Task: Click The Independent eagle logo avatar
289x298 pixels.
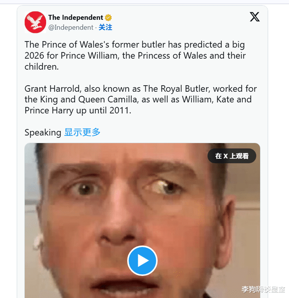Action: (35, 22)
